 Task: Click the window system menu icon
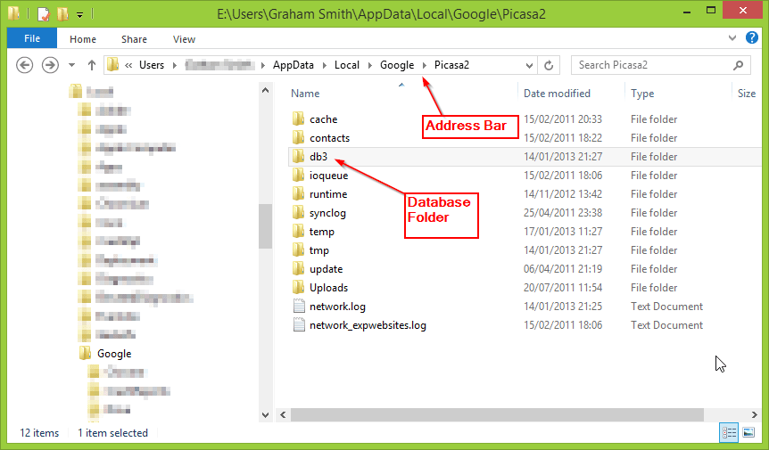13,13
